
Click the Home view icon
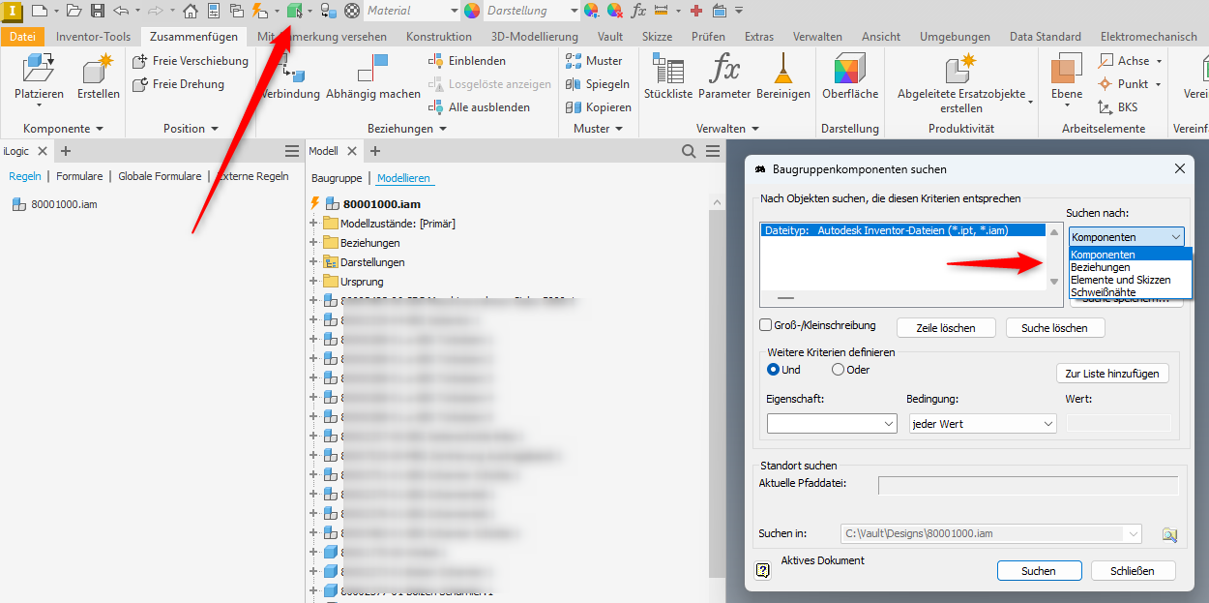191,11
